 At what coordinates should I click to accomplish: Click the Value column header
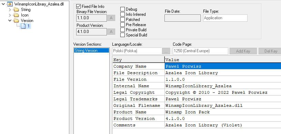click(x=223, y=60)
